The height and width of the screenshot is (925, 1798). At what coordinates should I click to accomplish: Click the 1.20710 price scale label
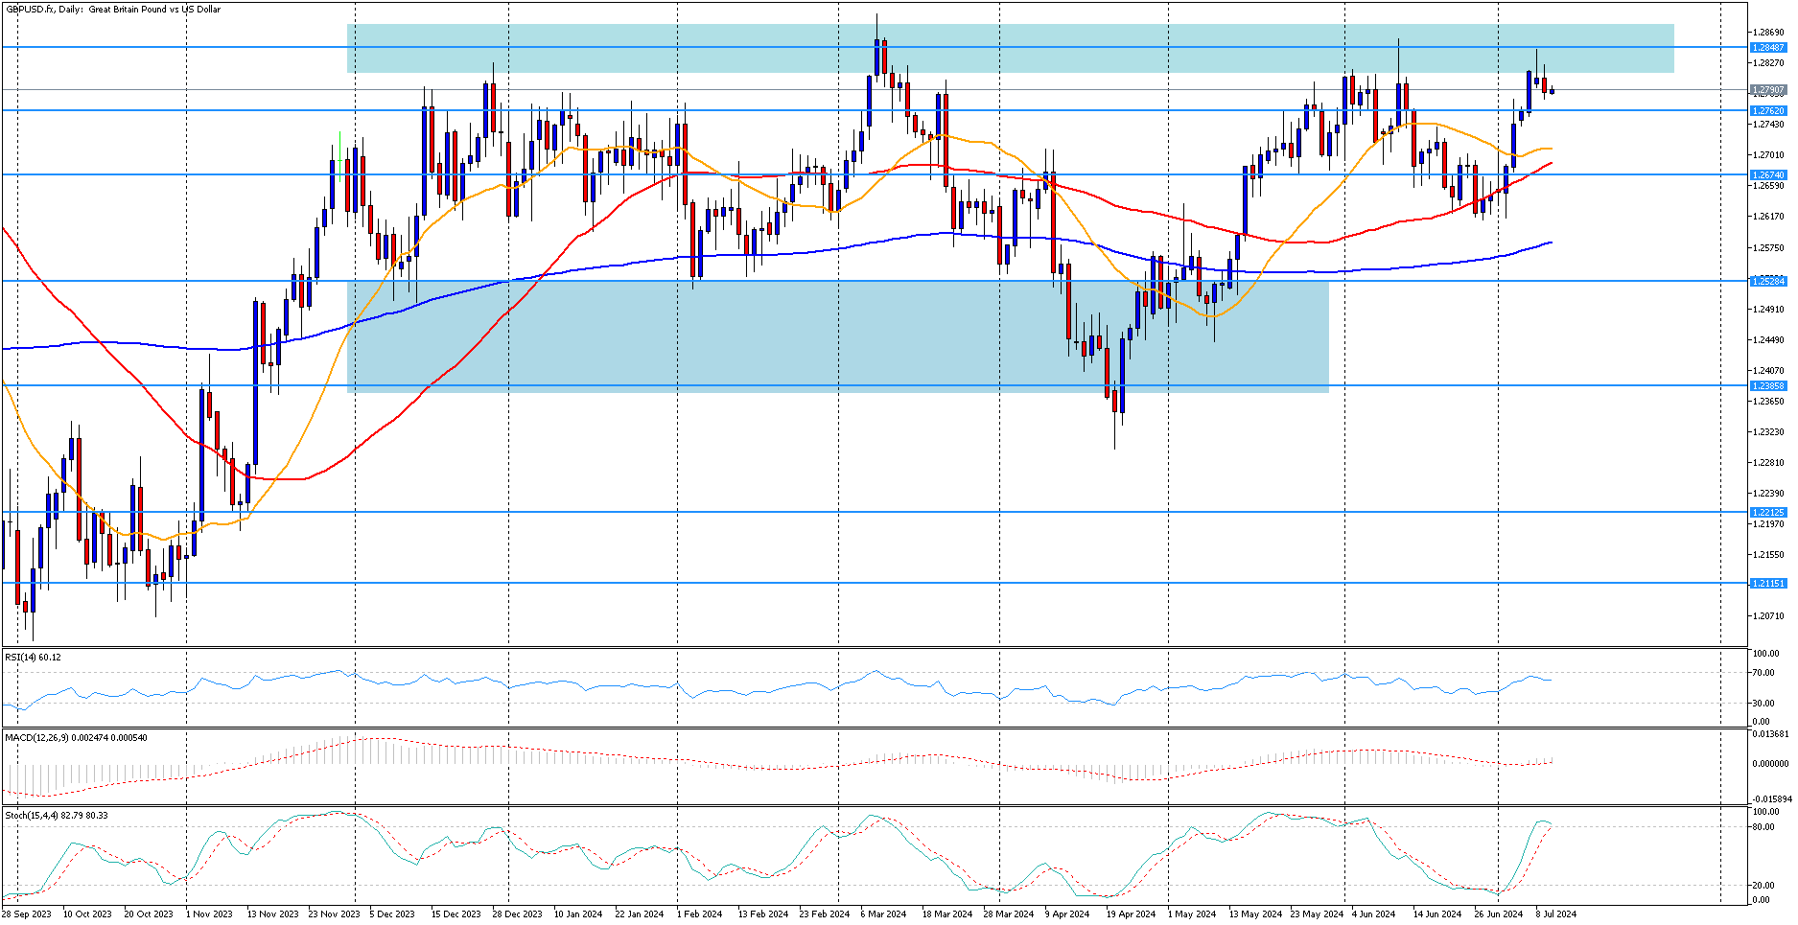(x=1768, y=616)
